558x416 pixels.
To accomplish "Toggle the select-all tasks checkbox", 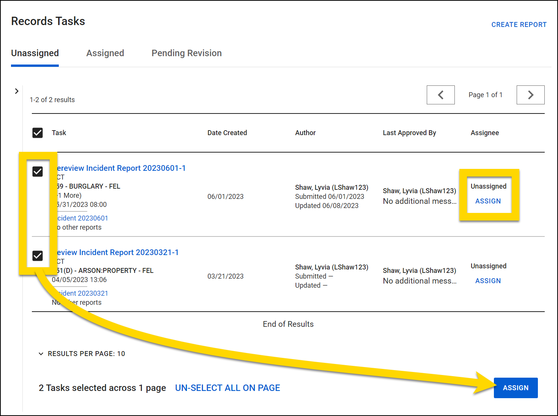I will [x=37, y=133].
